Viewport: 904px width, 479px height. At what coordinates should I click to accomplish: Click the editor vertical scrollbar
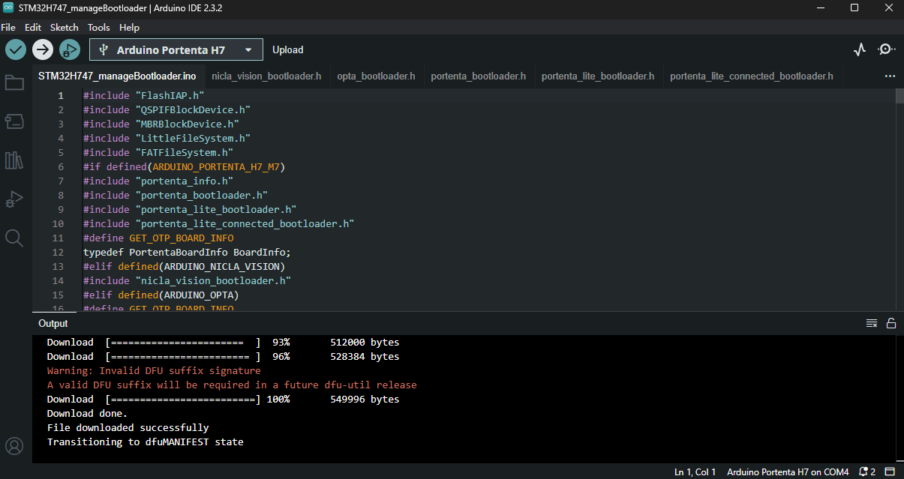pyautogui.click(x=899, y=96)
